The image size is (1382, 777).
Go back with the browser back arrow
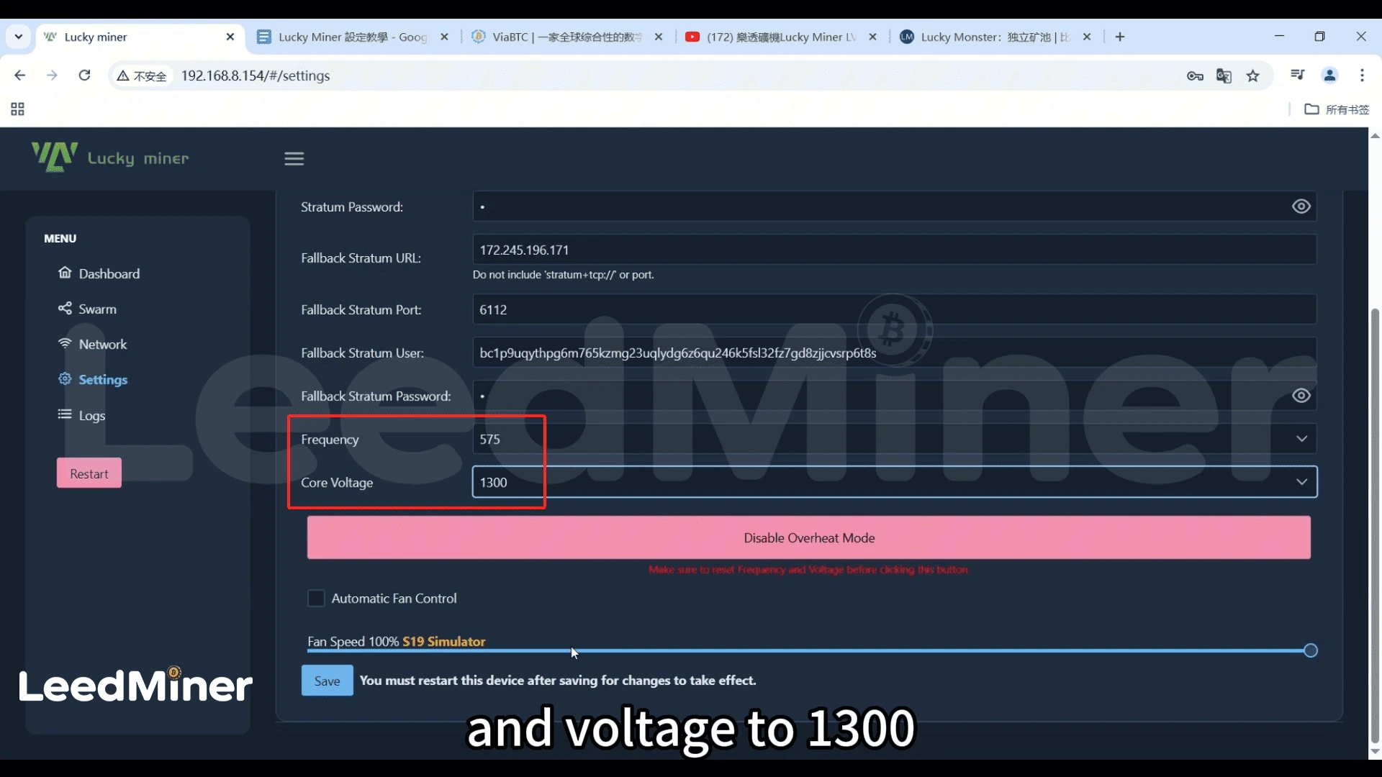[19, 76]
